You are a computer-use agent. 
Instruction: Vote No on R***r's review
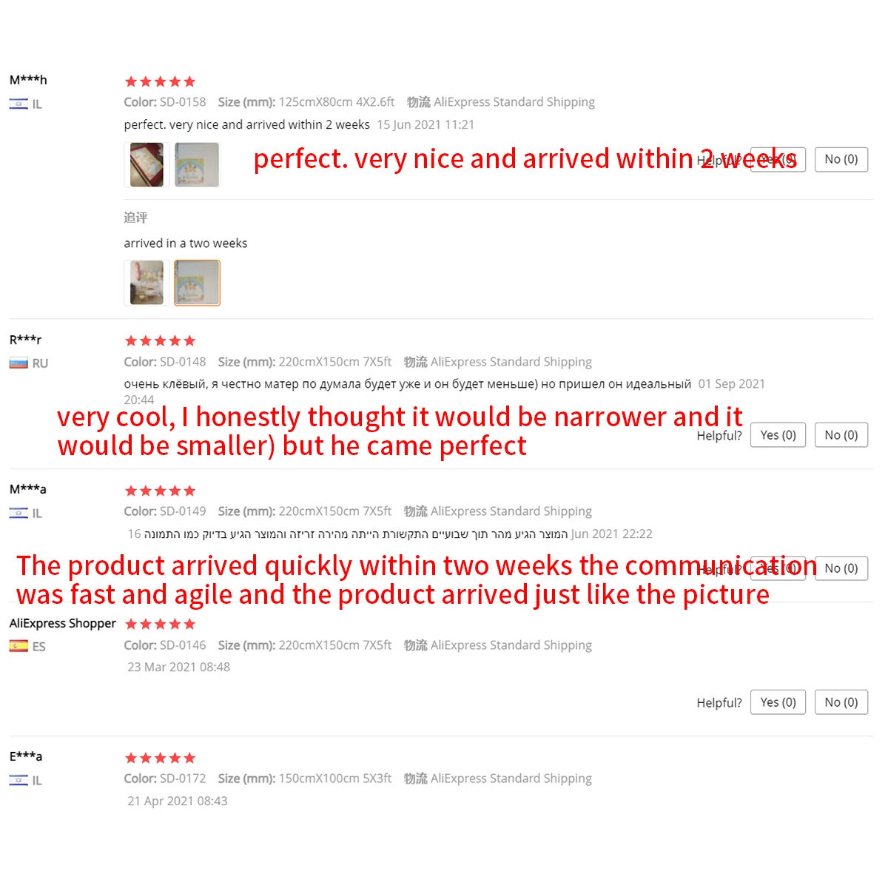click(x=841, y=435)
